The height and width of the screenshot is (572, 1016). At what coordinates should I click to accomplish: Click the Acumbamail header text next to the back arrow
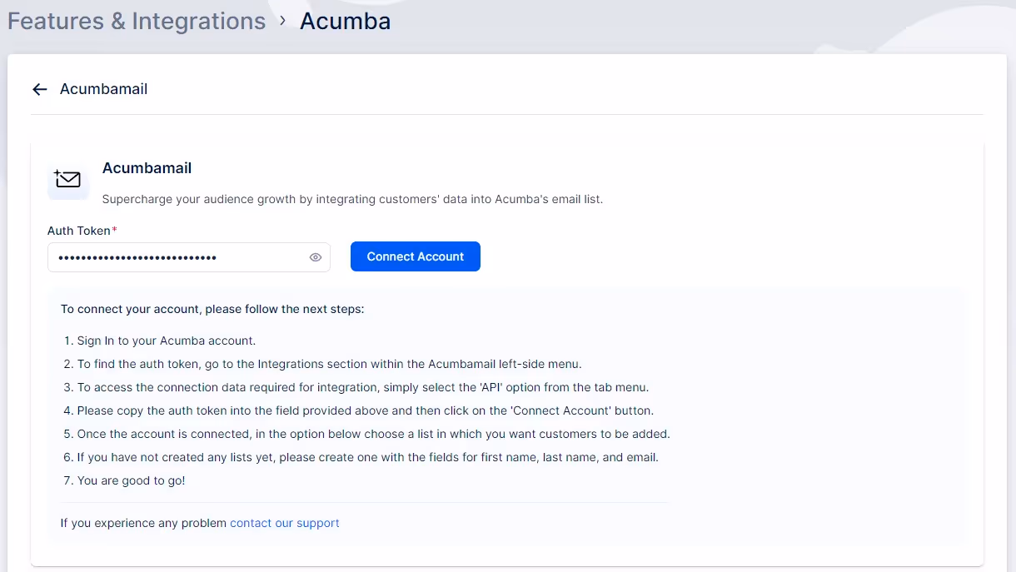pyautogui.click(x=104, y=89)
